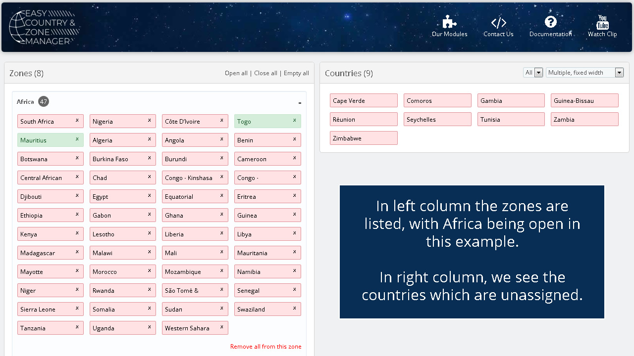634x356 pixels.
Task: Click Close all zones link
Action: (265, 73)
